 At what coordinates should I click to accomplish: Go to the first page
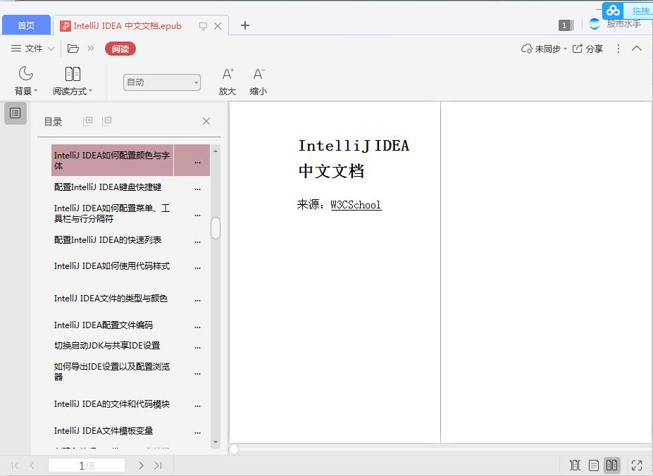click(15, 465)
